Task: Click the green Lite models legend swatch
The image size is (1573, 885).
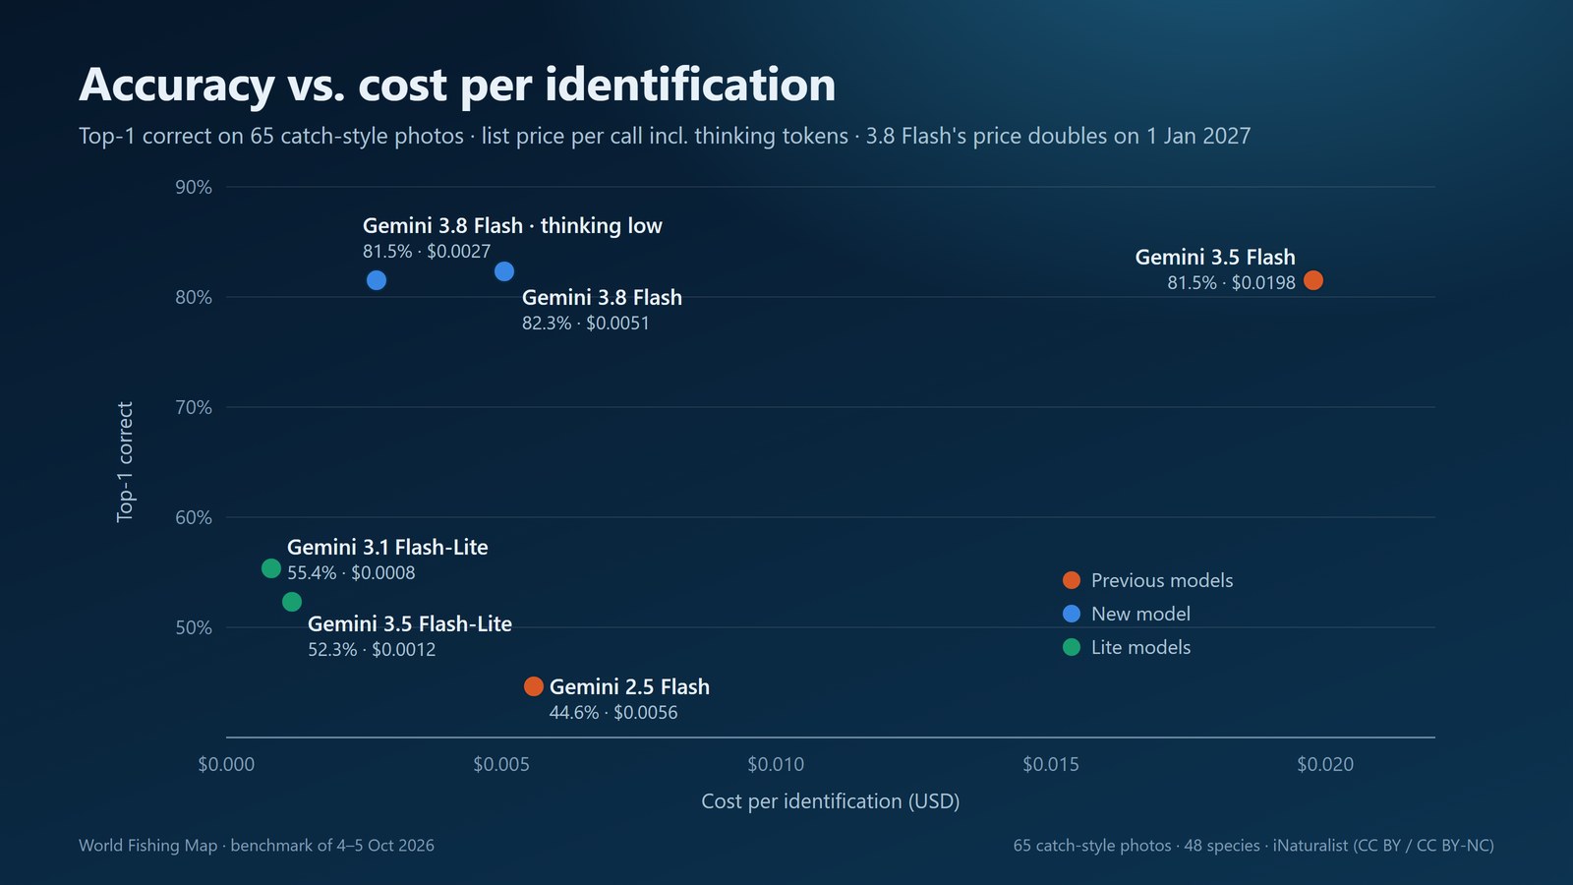Action: point(1072,647)
